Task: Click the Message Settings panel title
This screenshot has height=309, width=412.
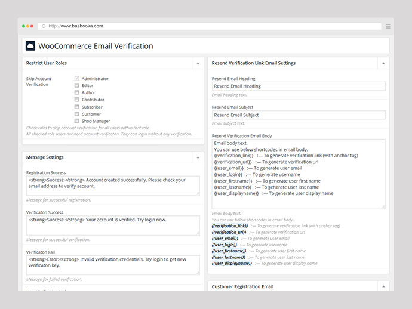Action: click(45, 157)
